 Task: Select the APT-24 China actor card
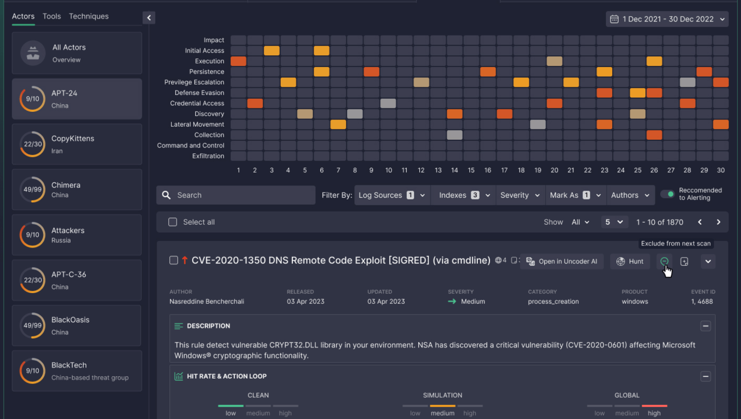(x=77, y=99)
